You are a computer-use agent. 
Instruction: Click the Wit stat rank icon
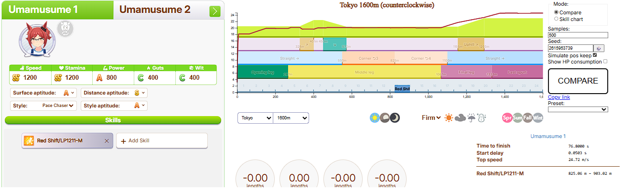pyautogui.click(x=182, y=77)
